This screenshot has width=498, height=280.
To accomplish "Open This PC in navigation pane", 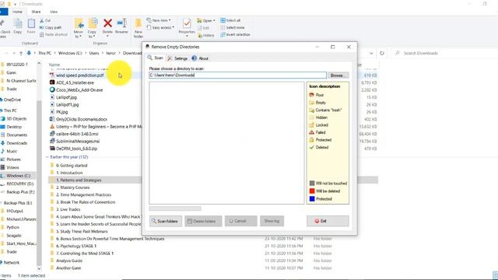I will pos(10,110).
